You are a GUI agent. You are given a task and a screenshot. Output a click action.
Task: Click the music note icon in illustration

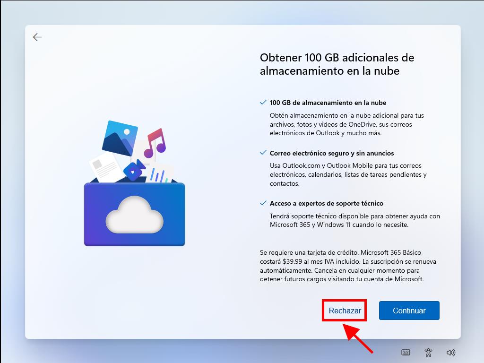(155, 143)
